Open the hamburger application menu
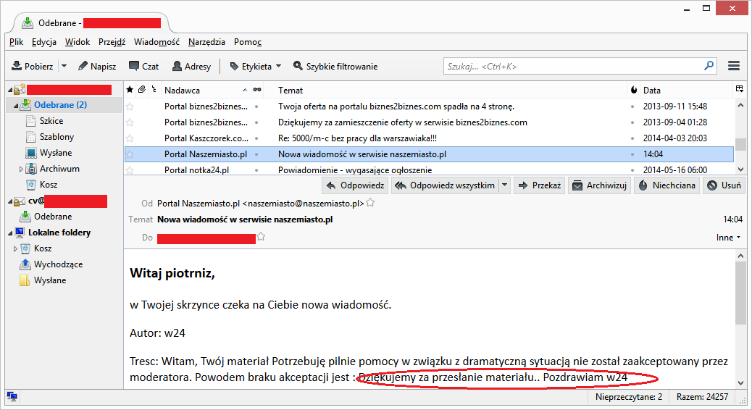752x410 pixels. [x=734, y=66]
